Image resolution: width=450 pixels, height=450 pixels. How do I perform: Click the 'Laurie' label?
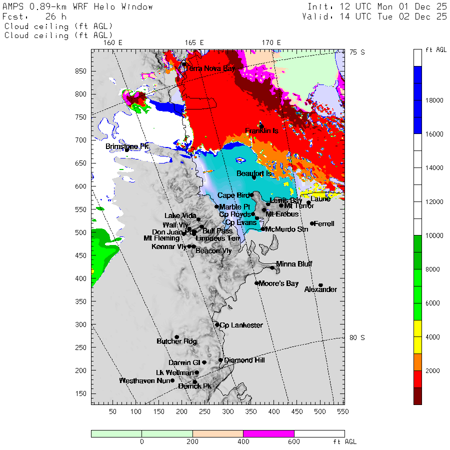320,199
